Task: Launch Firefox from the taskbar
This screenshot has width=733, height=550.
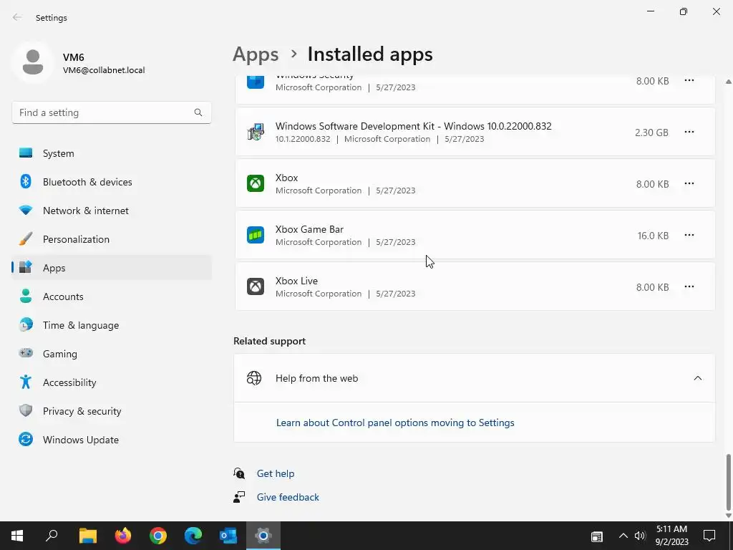Action: click(x=123, y=536)
